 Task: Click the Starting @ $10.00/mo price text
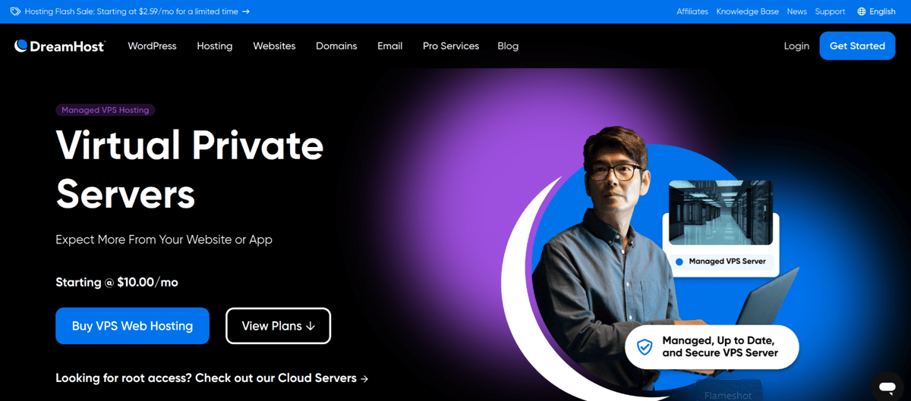(x=117, y=282)
